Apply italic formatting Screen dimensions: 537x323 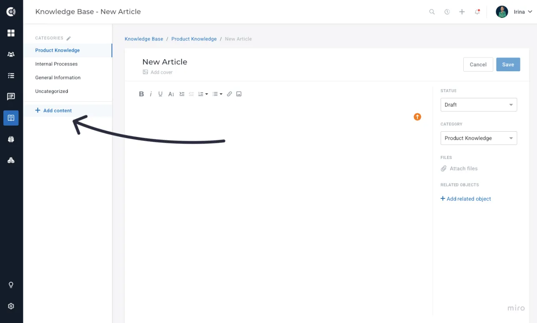tap(151, 94)
